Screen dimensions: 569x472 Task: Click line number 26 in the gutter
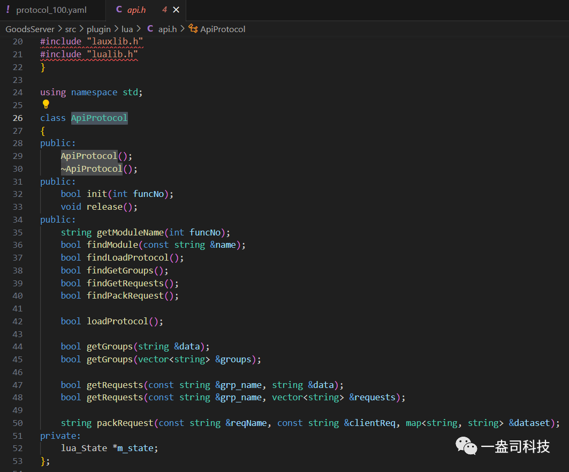pyautogui.click(x=18, y=118)
